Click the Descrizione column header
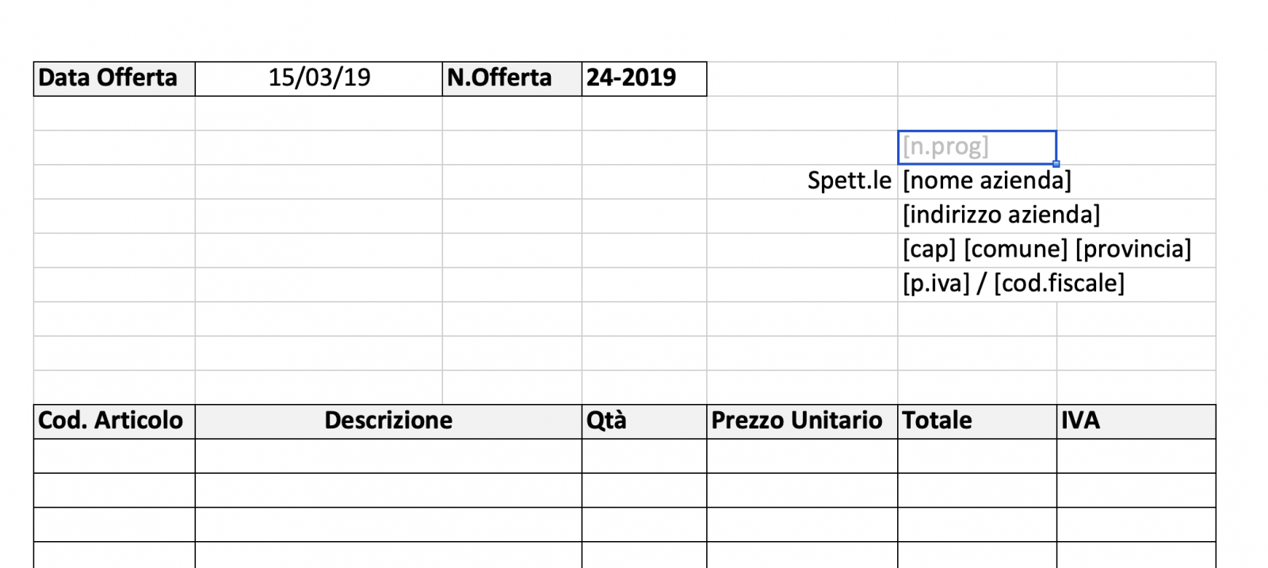The width and height of the screenshot is (1268, 568). [388, 421]
